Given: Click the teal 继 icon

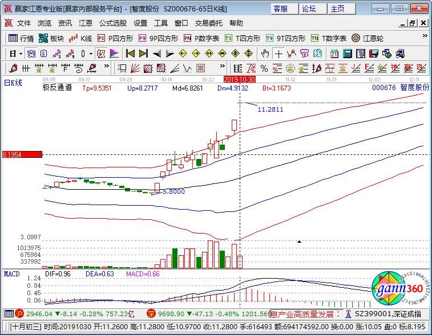Looking at the screenshot, I should point(317,54).
